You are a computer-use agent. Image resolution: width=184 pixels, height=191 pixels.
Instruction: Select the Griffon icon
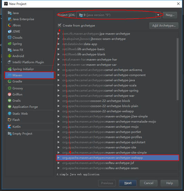coord(9,94)
